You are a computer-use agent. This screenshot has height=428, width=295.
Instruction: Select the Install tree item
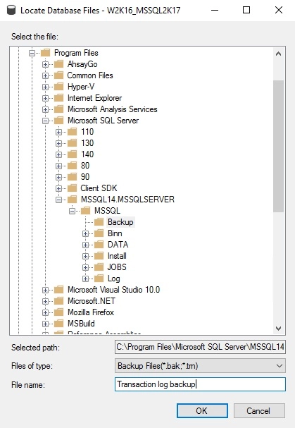pos(117,256)
